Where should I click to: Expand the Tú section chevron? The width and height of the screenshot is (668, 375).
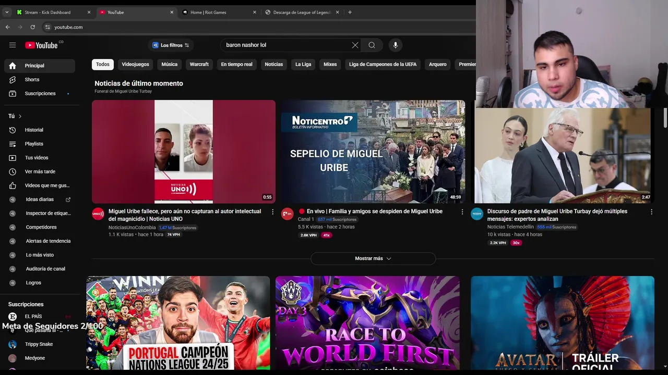(x=20, y=116)
